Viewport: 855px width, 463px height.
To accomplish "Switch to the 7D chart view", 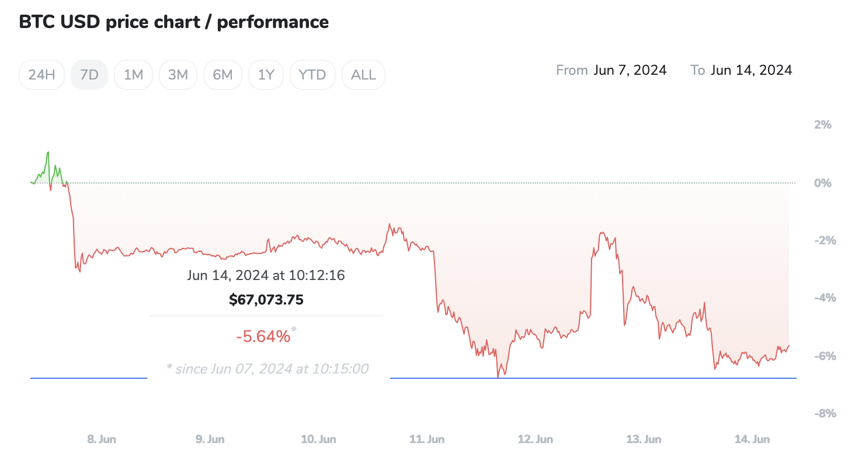I will coord(89,74).
